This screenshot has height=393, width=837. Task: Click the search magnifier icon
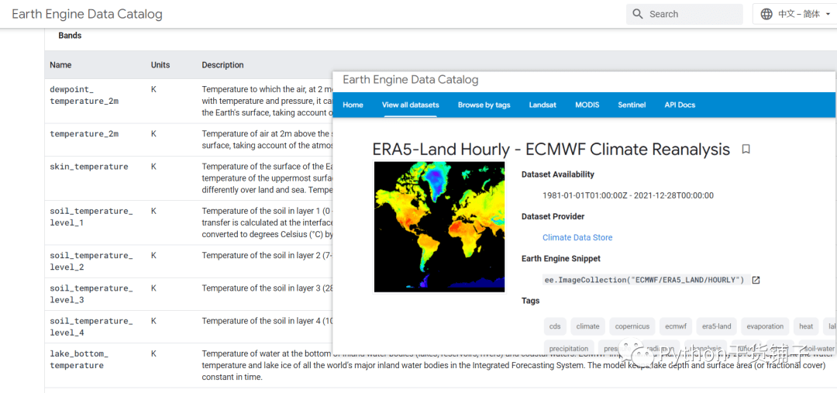point(637,14)
